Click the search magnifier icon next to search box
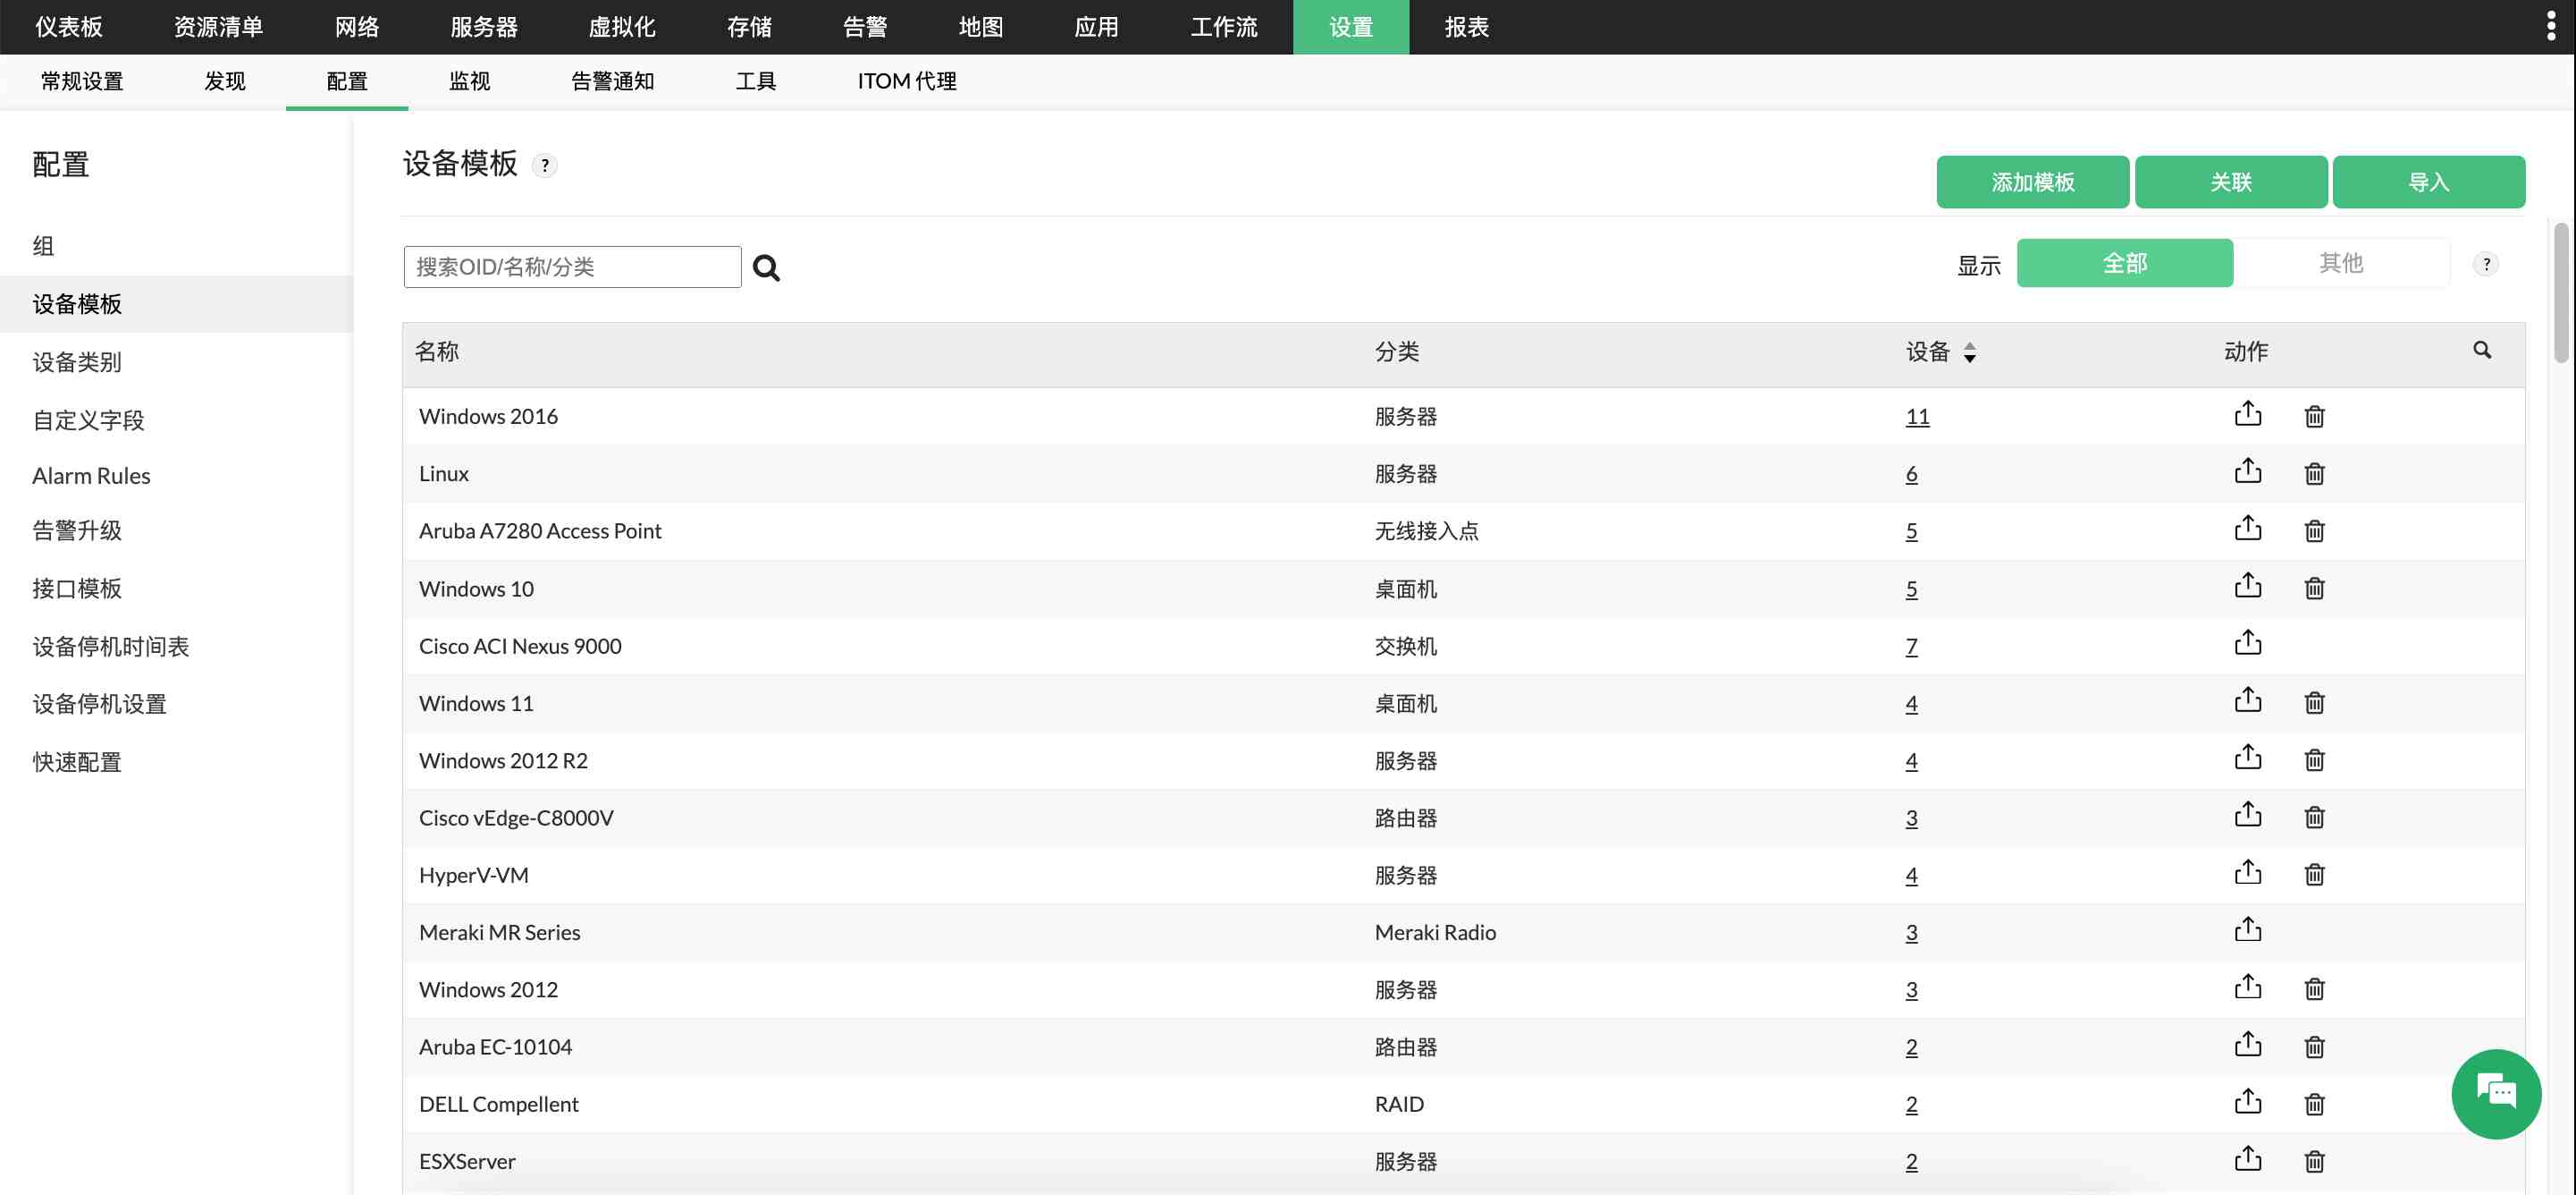2576x1195 pixels. [766, 267]
